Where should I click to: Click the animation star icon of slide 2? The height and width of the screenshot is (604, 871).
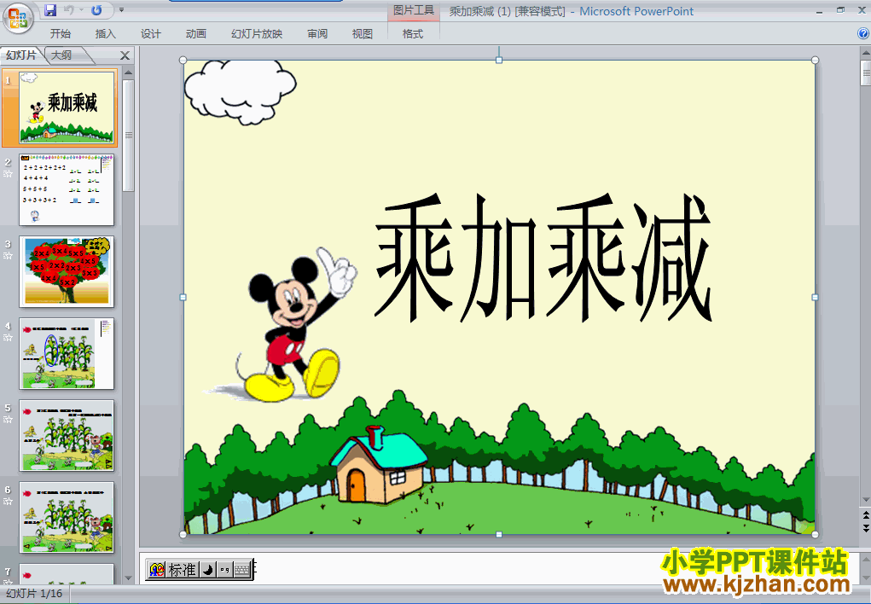[8, 174]
